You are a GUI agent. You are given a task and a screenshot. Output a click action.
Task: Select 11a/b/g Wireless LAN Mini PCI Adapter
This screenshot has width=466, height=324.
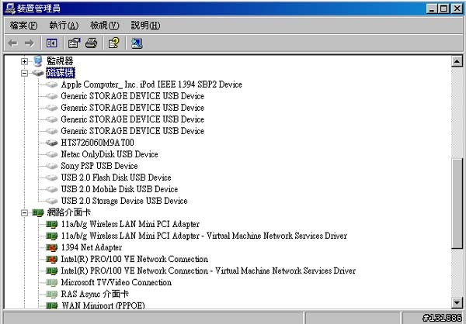point(130,224)
